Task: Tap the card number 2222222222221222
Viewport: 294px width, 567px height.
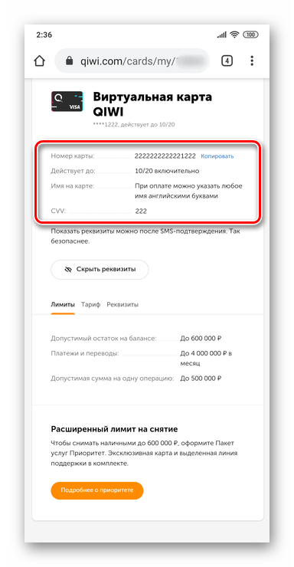Action: coord(165,156)
